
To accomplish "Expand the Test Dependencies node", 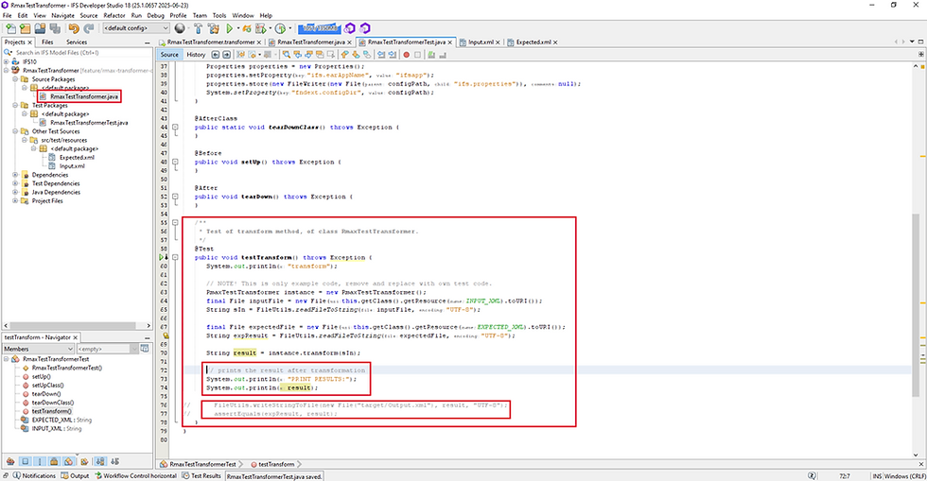I will 15,183.
